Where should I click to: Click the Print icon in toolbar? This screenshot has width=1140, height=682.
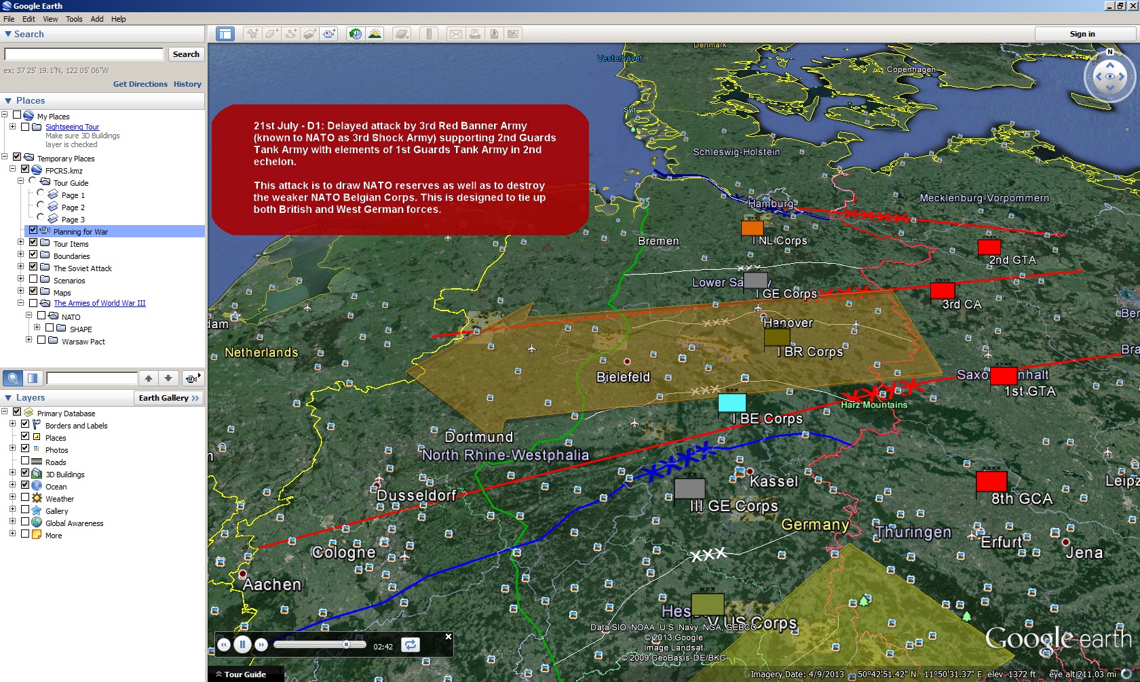[x=475, y=34]
